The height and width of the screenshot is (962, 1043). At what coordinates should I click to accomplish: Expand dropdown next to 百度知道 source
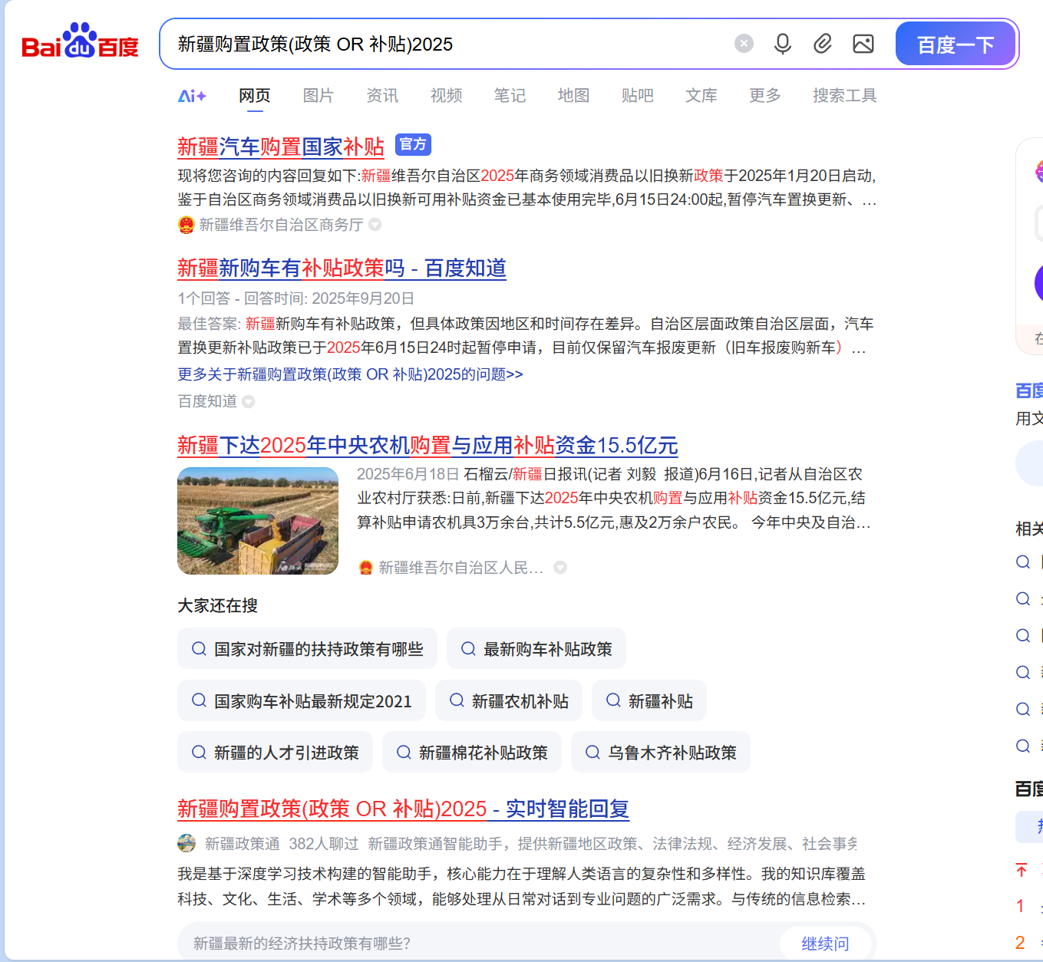click(x=249, y=401)
